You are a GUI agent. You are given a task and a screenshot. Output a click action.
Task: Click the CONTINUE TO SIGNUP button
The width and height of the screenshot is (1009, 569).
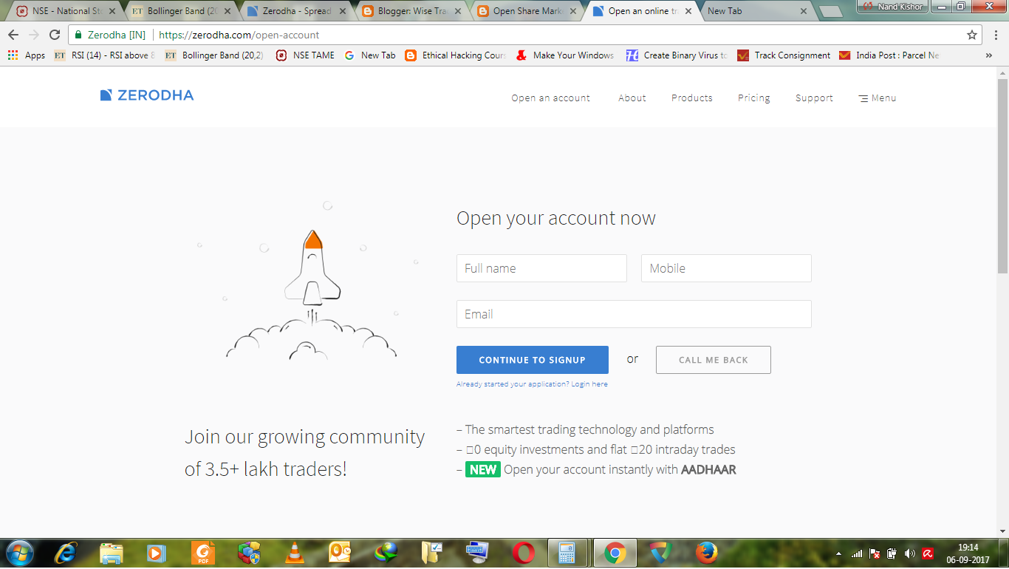click(532, 360)
